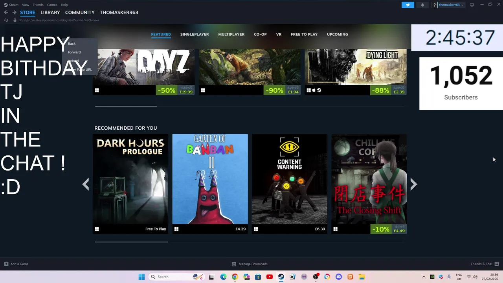Click the Add a Game link

(x=19, y=264)
